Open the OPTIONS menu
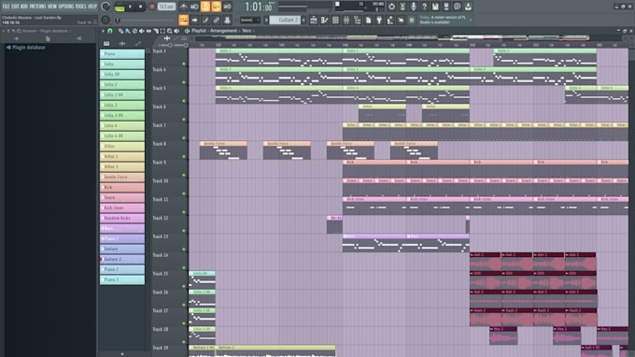 click(65, 7)
